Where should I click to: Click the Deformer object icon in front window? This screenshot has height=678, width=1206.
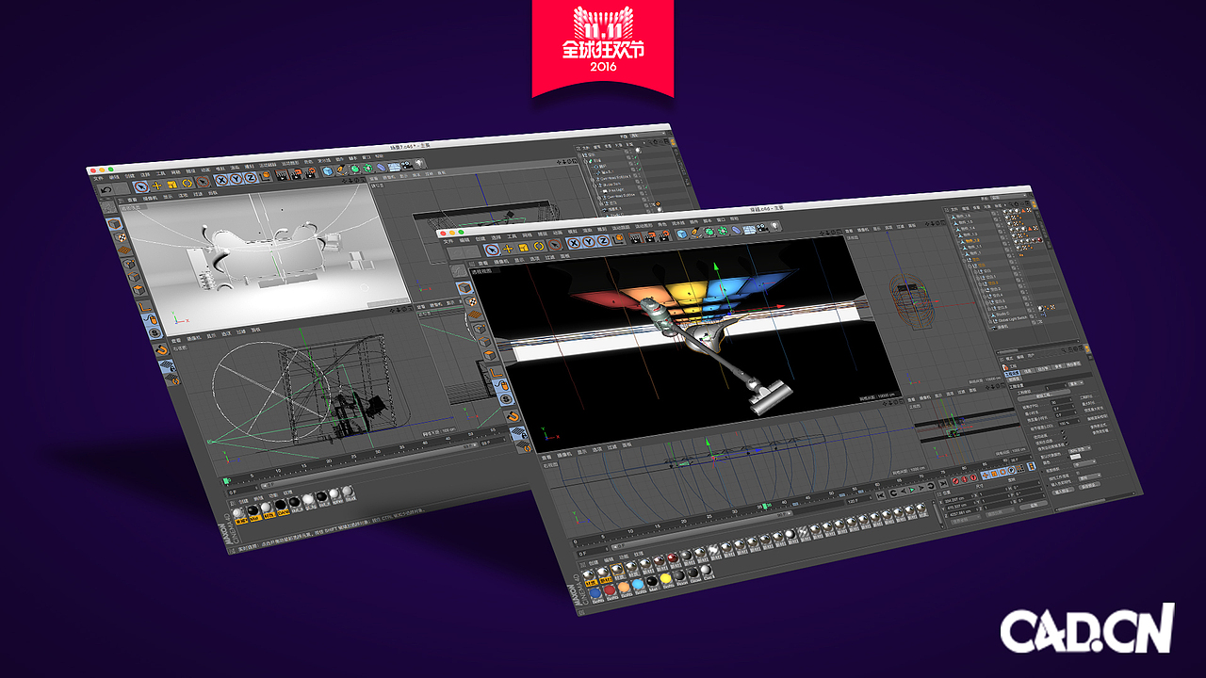(x=736, y=230)
